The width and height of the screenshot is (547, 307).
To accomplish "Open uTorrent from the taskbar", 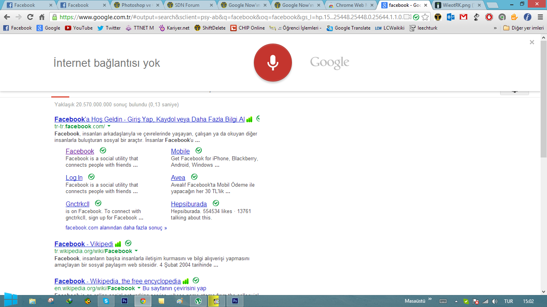I will pos(198,301).
